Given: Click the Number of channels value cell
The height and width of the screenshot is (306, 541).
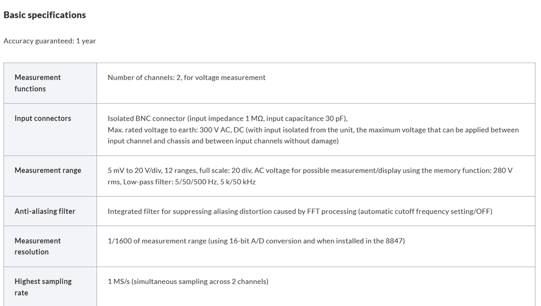Looking at the screenshot, I should click(316, 83).
